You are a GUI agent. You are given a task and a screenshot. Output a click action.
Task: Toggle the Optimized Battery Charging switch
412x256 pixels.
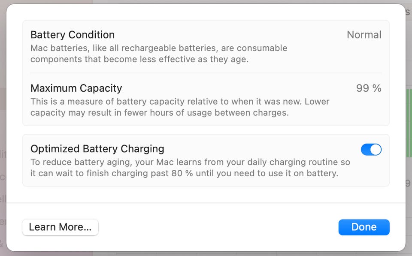point(371,149)
